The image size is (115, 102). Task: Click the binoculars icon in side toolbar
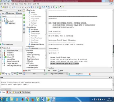24,32
